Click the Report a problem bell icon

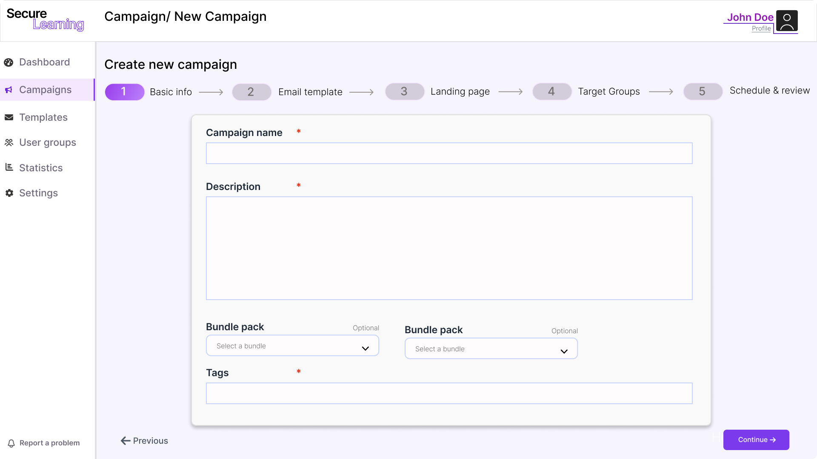coord(11,443)
